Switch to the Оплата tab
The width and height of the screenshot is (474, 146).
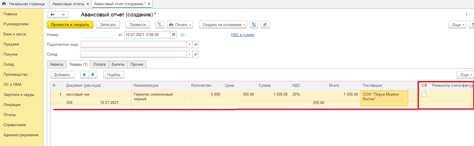(x=99, y=65)
